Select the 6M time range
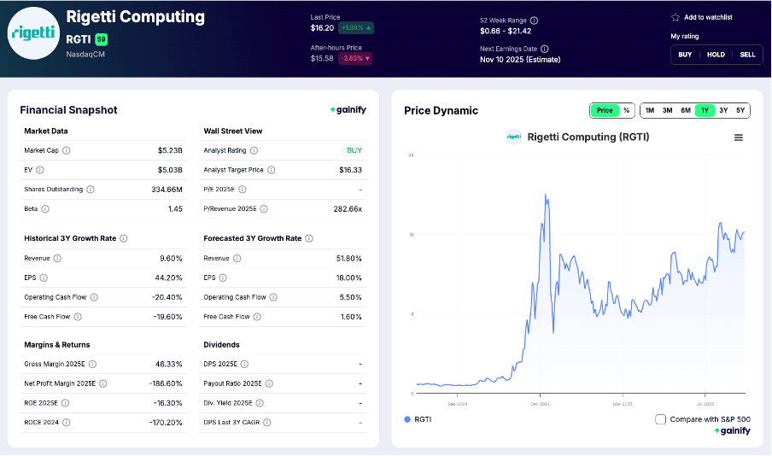The height and width of the screenshot is (456, 772). pyautogui.click(x=686, y=110)
